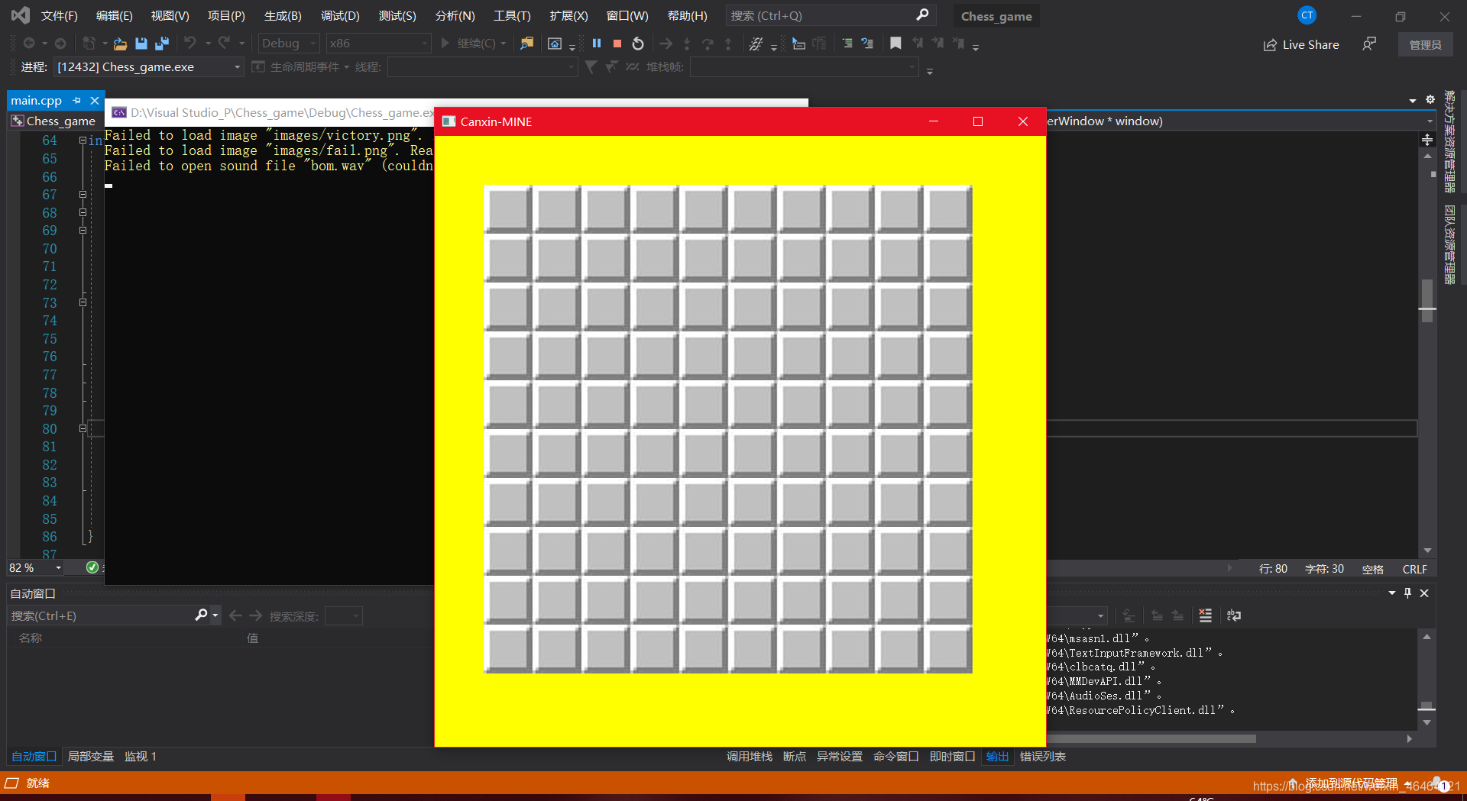Collapse the code fold at line 64

point(83,140)
